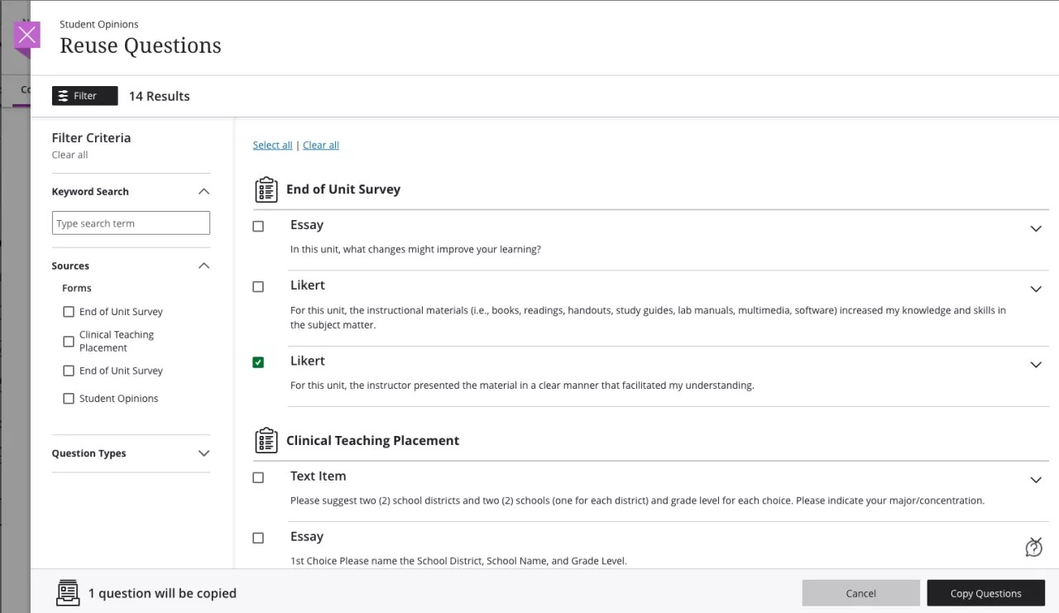Close the Reuse Questions dialog

26,35
